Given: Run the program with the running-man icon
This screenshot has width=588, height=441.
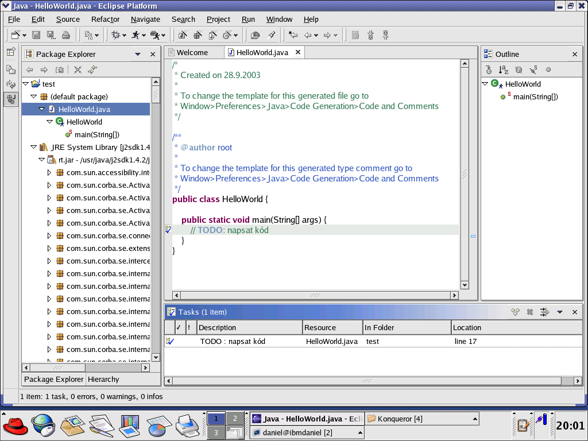Looking at the screenshot, I should click(x=136, y=35).
